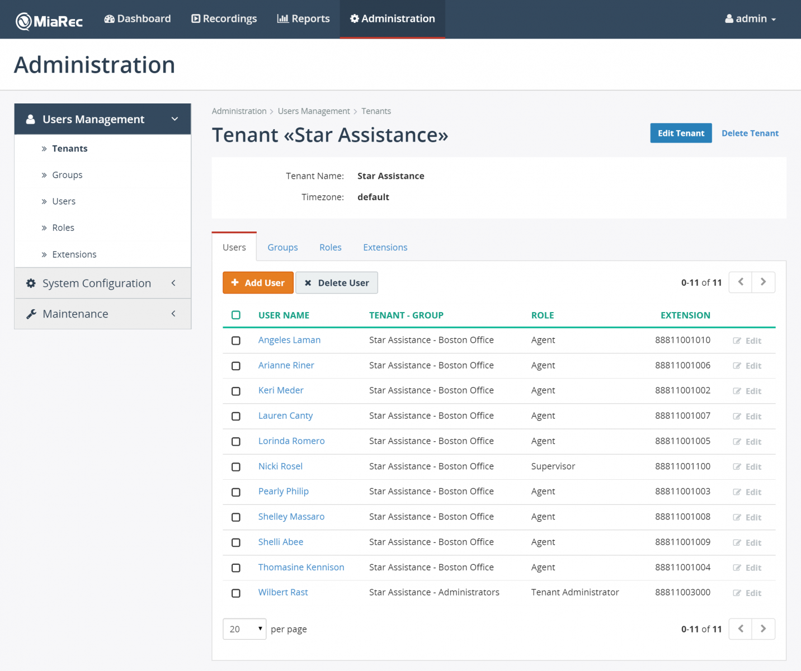Sort by the TENANT - GROUP column header
Screen dimensions: 801x671
[x=407, y=315]
